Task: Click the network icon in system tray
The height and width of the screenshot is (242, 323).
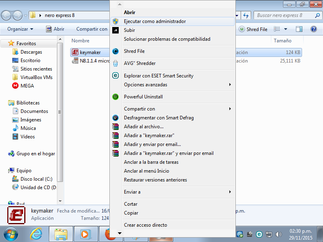Action: coord(268,234)
